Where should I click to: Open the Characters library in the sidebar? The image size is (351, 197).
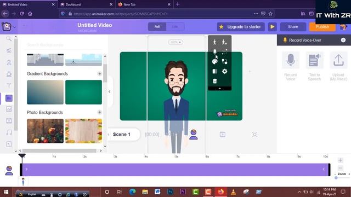9,62
